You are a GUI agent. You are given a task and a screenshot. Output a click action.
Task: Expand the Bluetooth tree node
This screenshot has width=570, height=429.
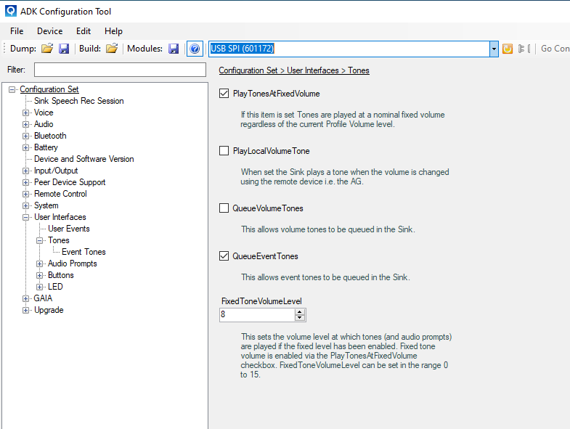point(26,136)
